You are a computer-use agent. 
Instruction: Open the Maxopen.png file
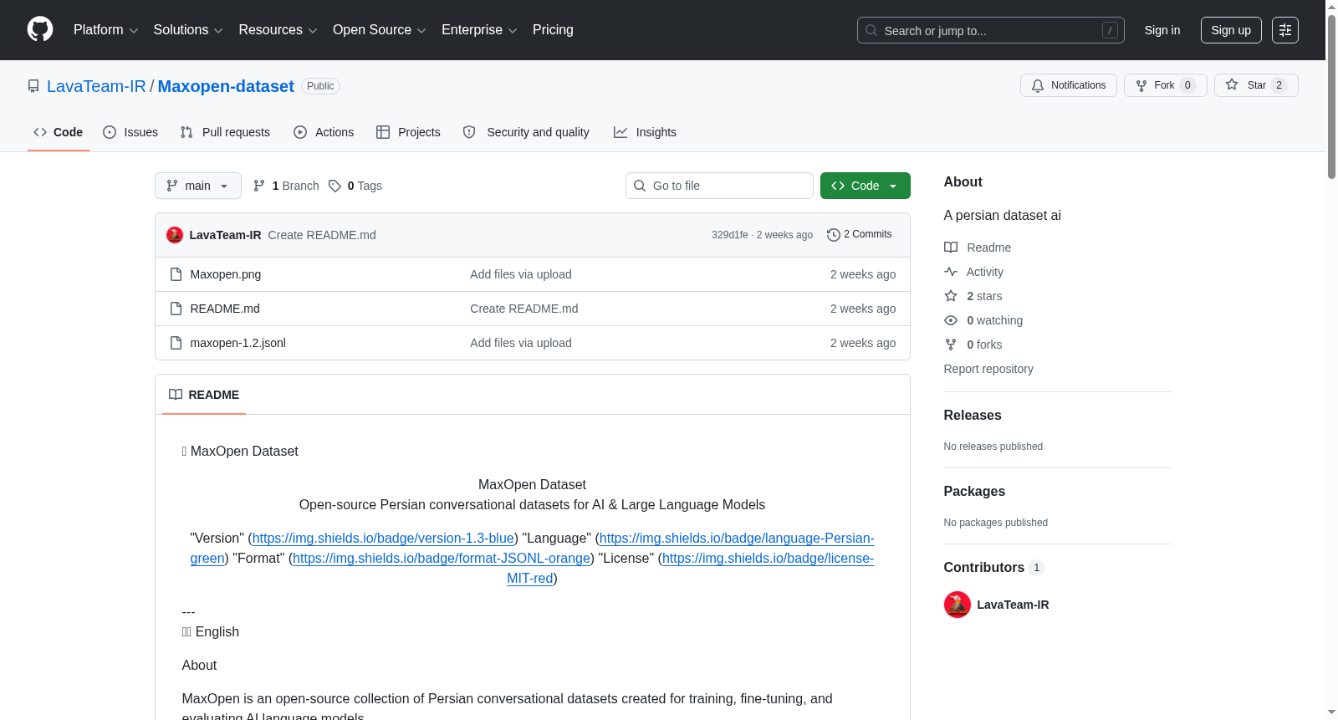[x=226, y=274]
